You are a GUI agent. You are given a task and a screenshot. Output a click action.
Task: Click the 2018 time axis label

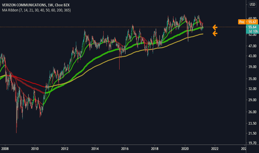click(x=155, y=149)
